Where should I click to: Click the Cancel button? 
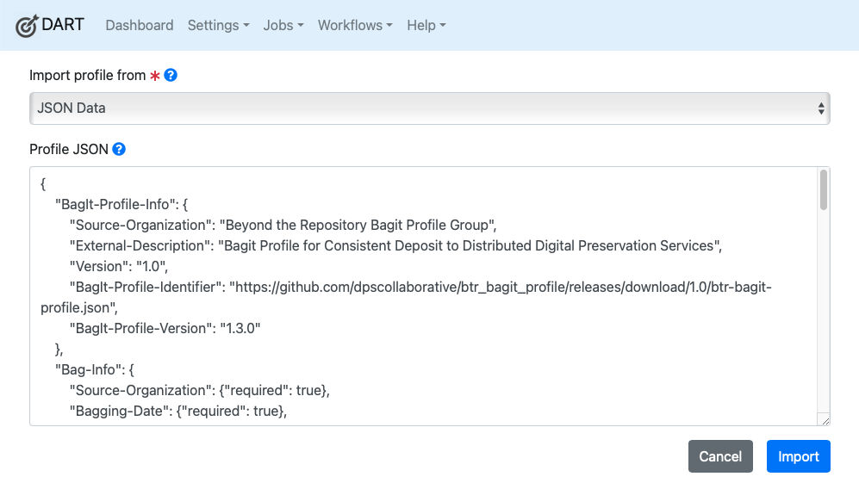coord(720,456)
